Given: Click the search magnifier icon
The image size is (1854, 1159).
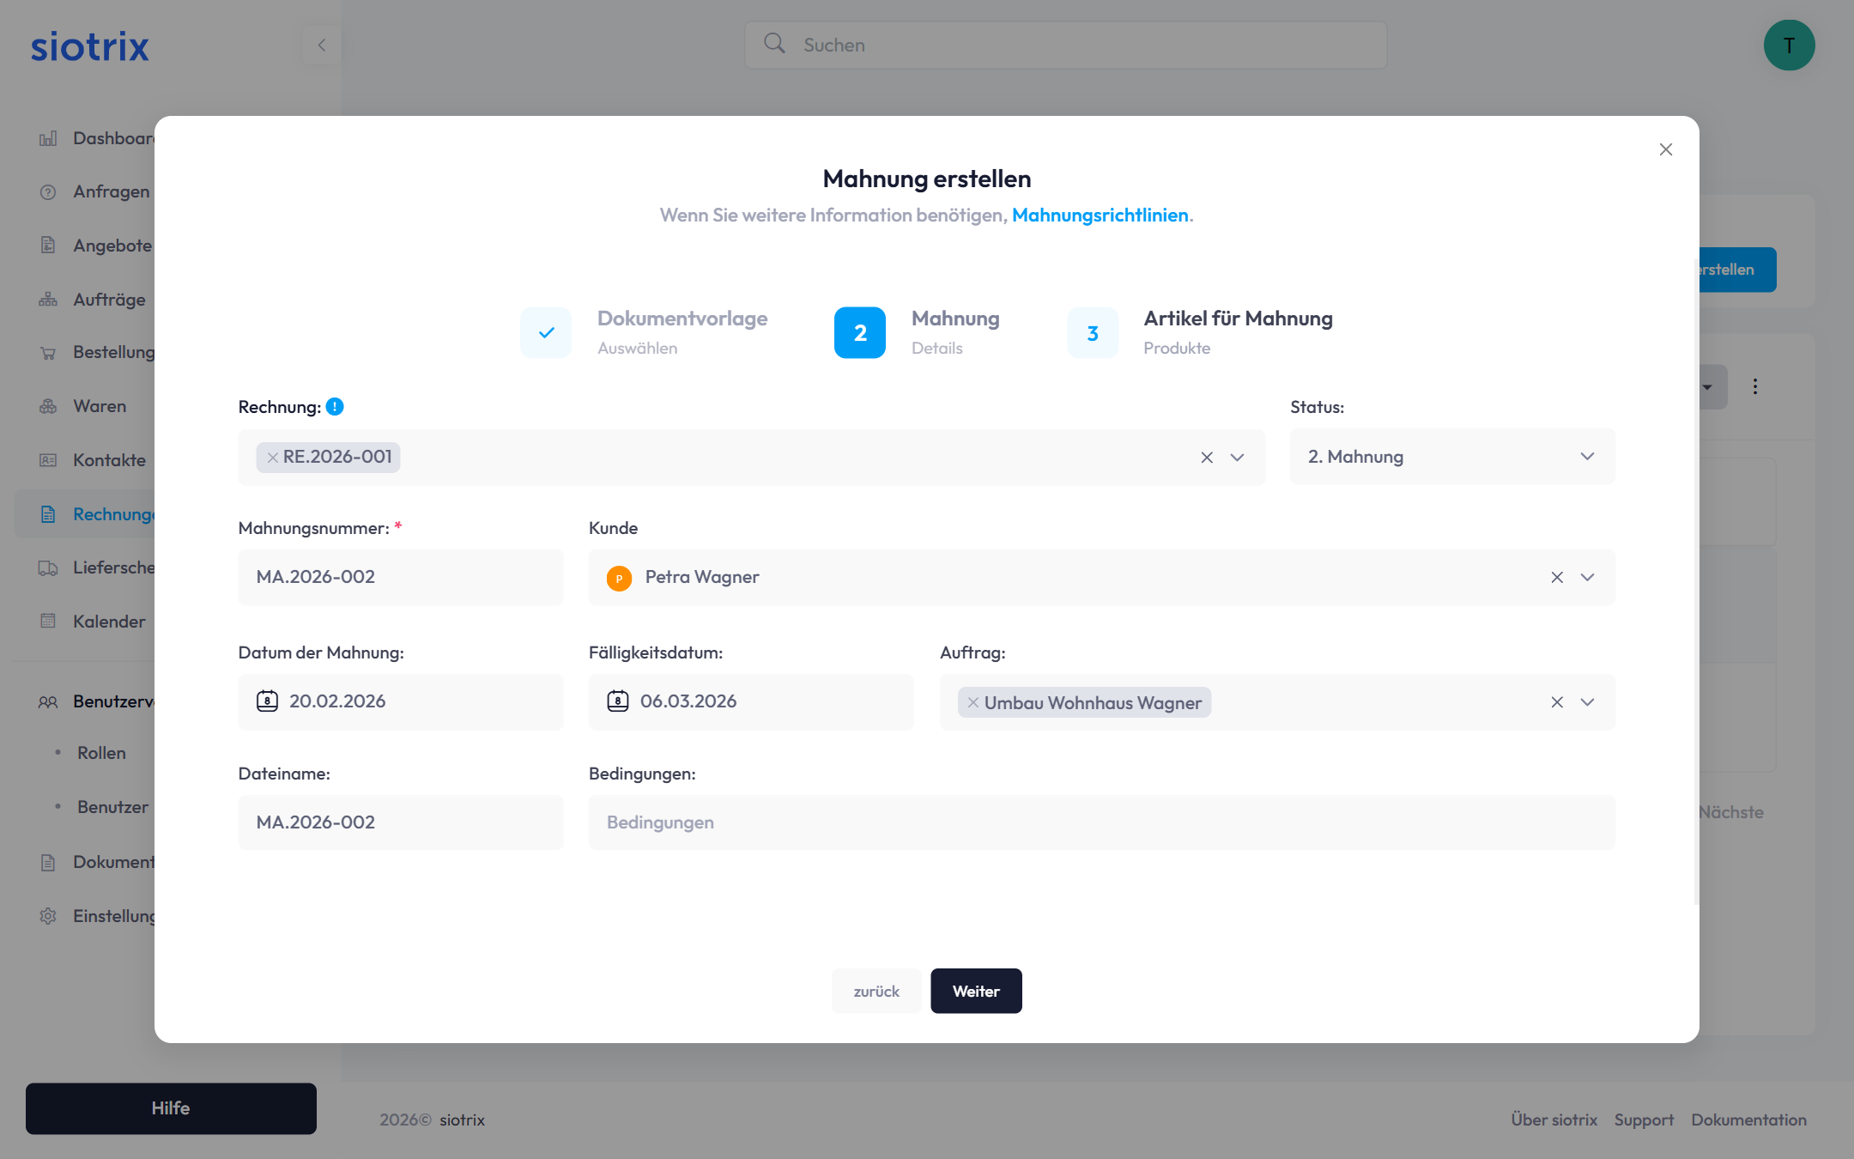Looking at the screenshot, I should click(x=774, y=44).
